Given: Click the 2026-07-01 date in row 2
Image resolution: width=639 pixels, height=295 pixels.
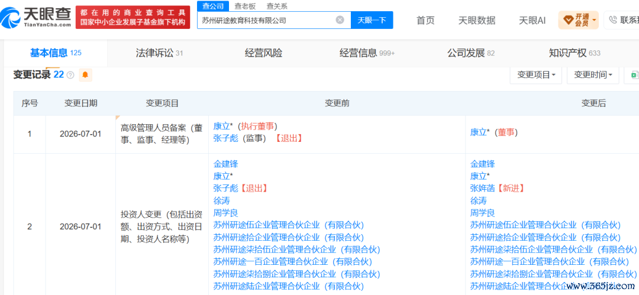Looking at the screenshot, I should point(80,226).
